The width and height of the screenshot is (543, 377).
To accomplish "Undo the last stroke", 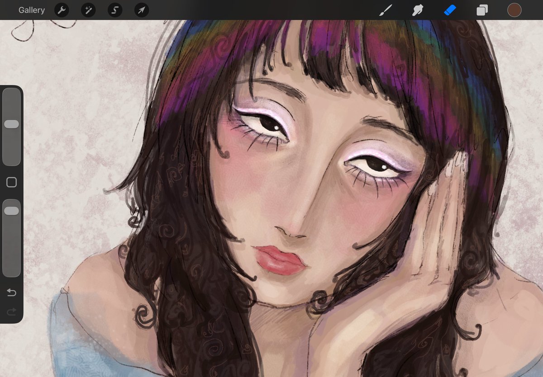I will pos(11,293).
